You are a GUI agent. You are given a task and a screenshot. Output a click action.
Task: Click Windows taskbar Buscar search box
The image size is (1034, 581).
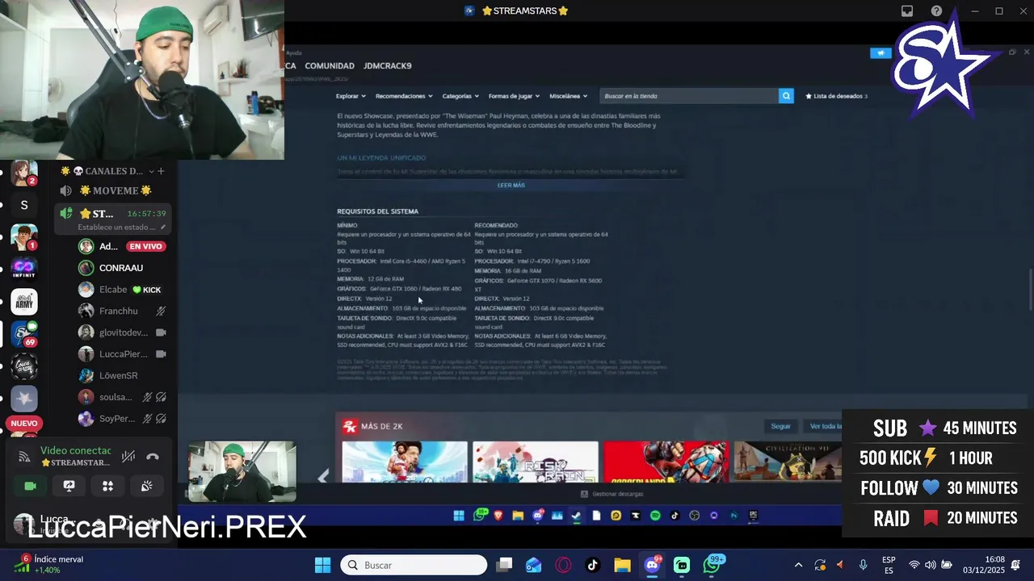(414, 565)
